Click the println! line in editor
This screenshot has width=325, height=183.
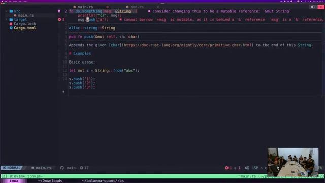99,15
